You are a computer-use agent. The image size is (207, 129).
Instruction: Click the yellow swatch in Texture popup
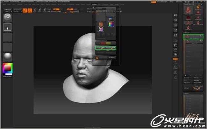click(x=108, y=43)
